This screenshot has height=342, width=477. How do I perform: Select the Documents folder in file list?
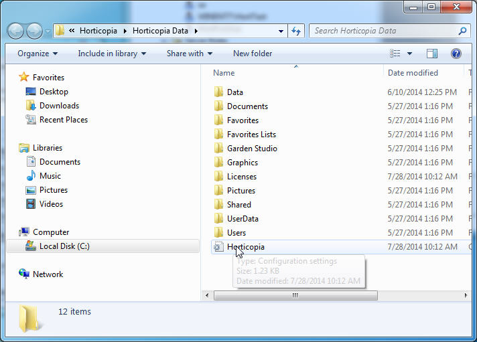[x=241, y=106]
